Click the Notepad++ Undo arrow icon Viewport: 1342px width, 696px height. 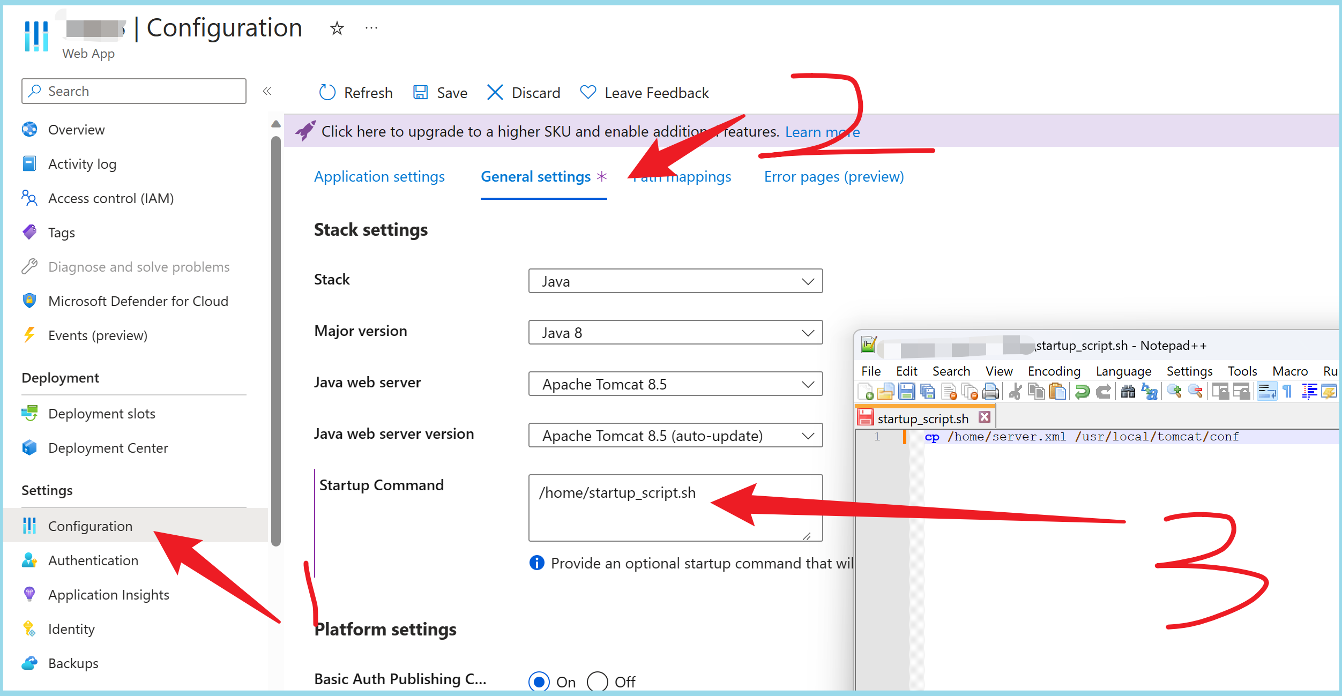click(1082, 392)
